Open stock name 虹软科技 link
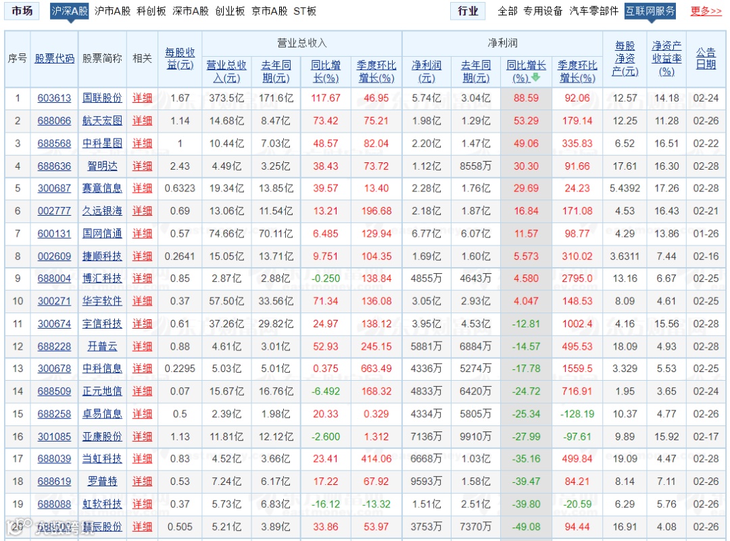730x541 pixels. pyautogui.click(x=102, y=504)
